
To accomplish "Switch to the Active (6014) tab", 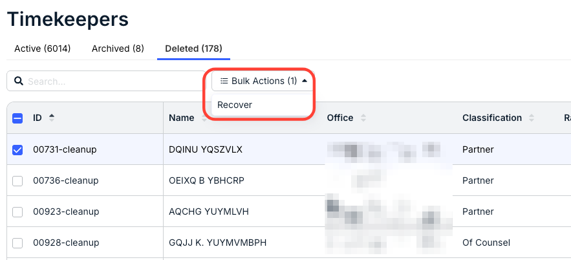I will click(43, 49).
